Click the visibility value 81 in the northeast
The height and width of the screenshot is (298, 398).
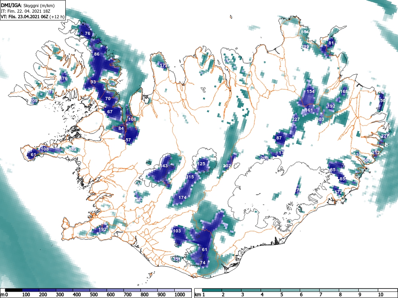(x=331, y=43)
